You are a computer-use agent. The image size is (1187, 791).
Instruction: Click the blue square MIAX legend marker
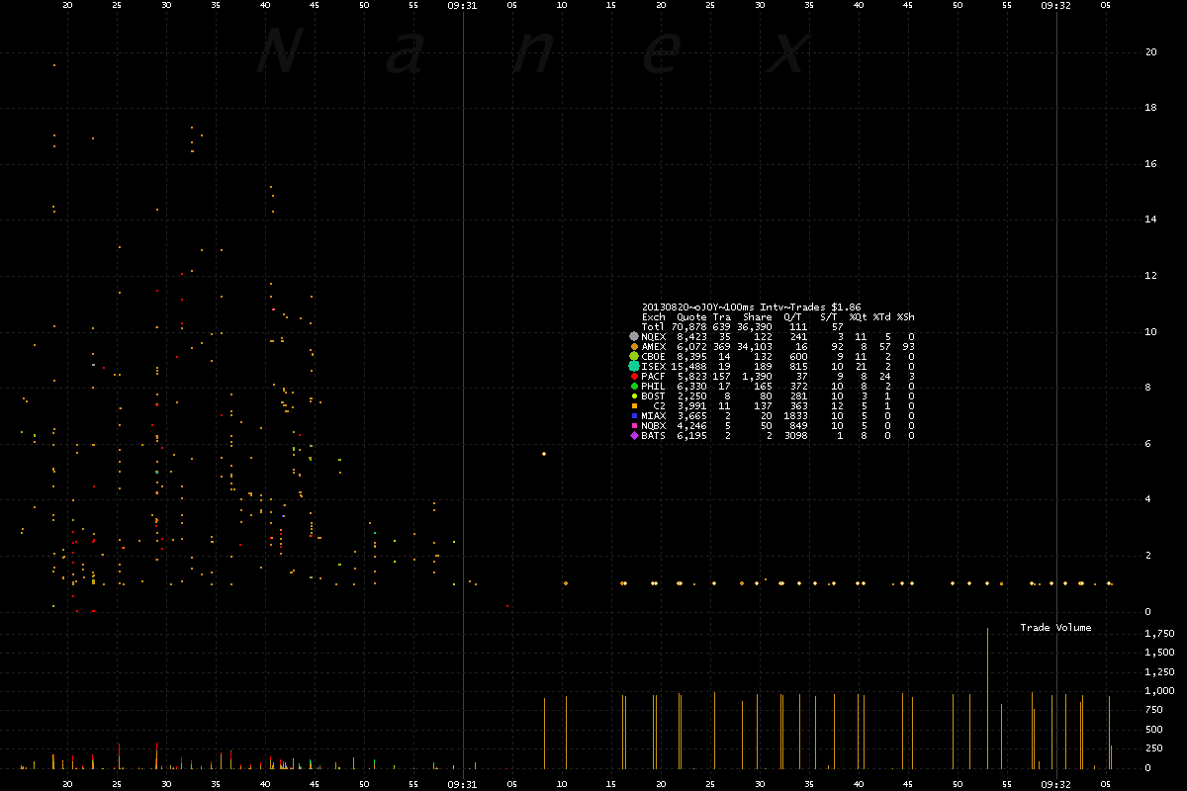coord(634,416)
